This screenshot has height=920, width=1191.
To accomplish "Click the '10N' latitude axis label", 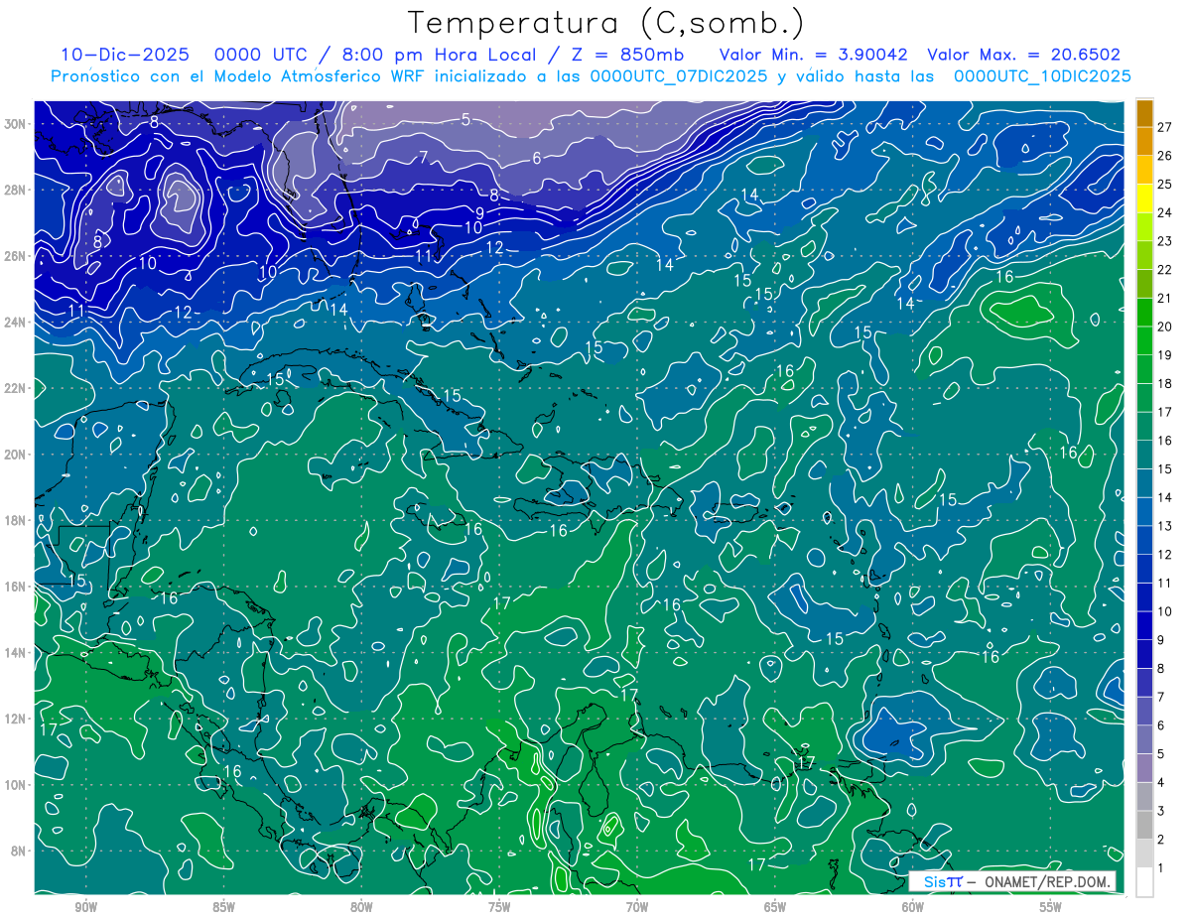I will point(17,784).
